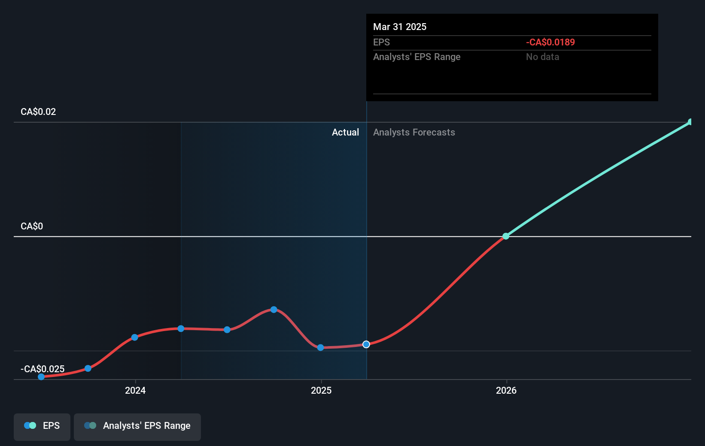Image resolution: width=705 pixels, height=446 pixels.
Task: Select the blue data point above the 2024 label
Action: point(135,338)
